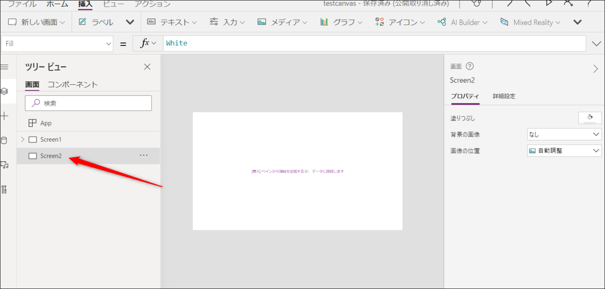Insert a ラベル control
The width and height of the screenshot is (605, 289).
point(96,22)
